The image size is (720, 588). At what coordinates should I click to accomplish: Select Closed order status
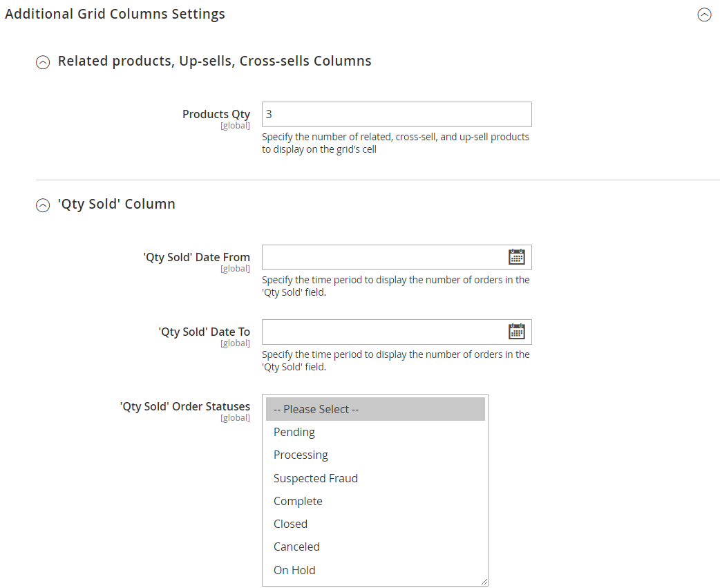click(375, 524)
